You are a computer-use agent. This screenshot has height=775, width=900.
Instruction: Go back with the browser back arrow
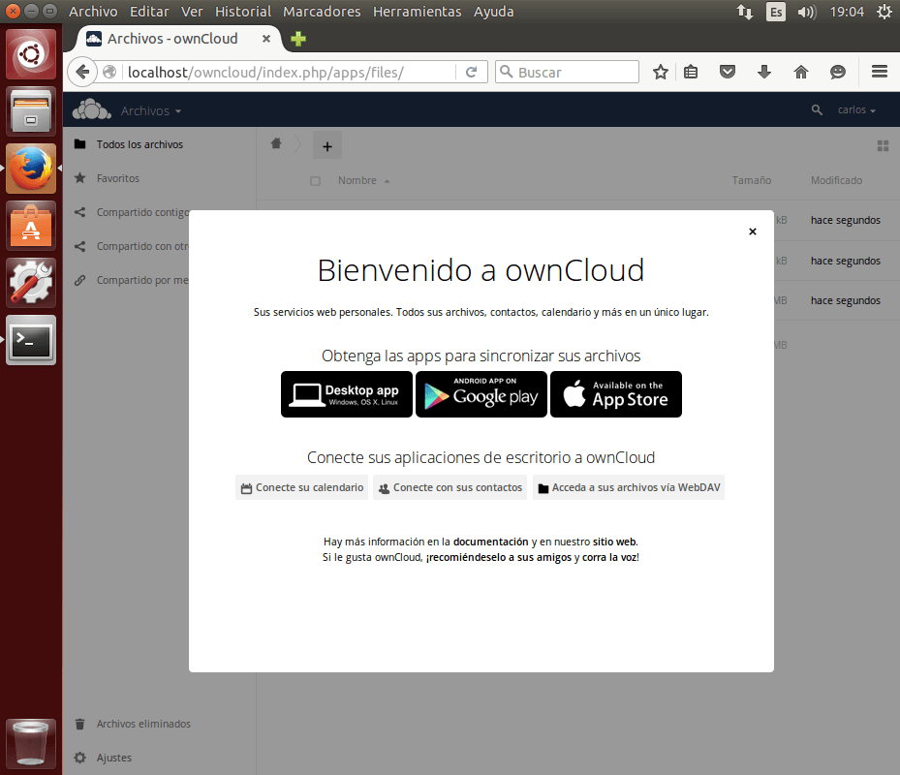82,72
